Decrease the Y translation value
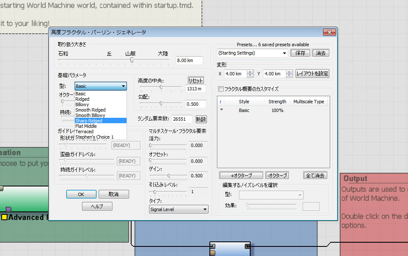 coord(289,75)
